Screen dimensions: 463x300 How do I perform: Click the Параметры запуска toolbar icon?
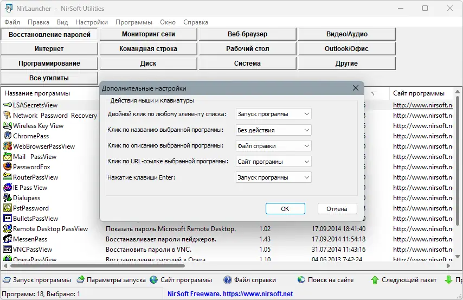(x=80, y=279)
